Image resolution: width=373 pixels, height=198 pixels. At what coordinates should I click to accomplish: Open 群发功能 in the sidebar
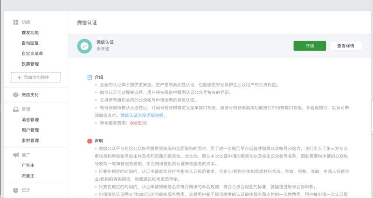tap(30, 33)
